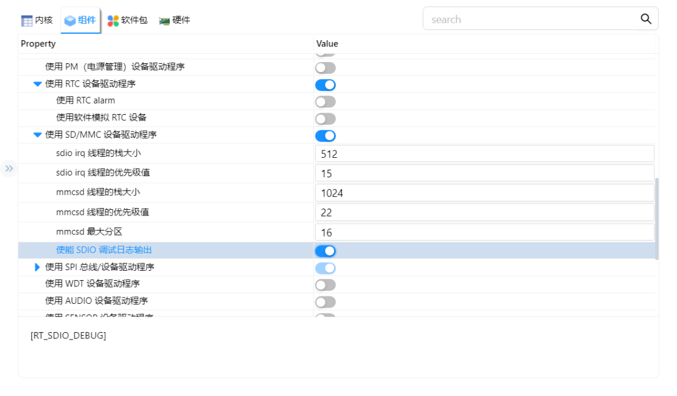Enable the 使用 RTC alarm switch
677x396 pixels.
pyautogui.click(x=325, y=102)
